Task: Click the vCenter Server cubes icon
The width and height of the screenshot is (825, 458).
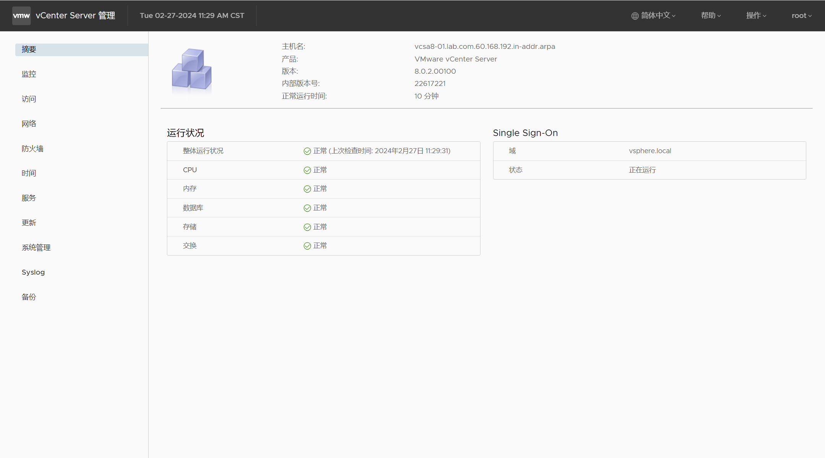Action: coord(192,71)
